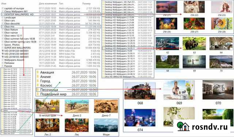
Task: Select the Oboi-raznoe file row
Action: tap(51, 32)
